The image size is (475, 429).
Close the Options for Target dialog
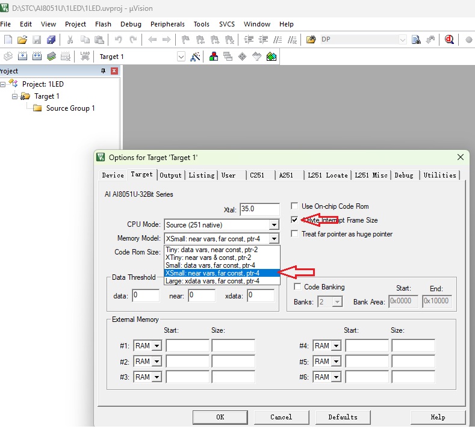461,157
